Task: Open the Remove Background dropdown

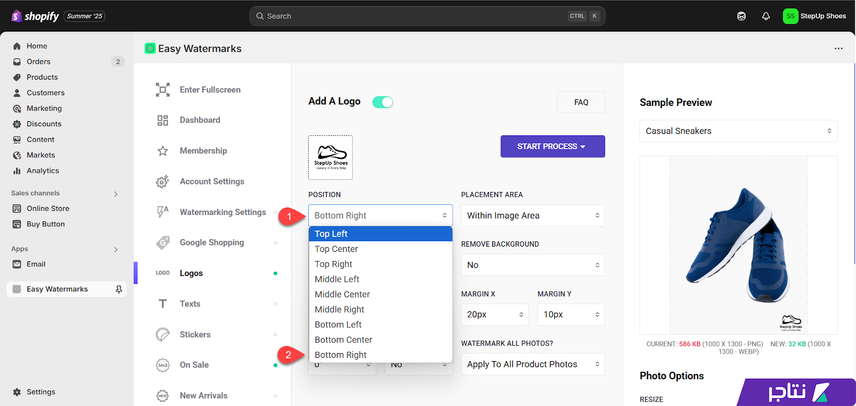Action: pos(533,265)
